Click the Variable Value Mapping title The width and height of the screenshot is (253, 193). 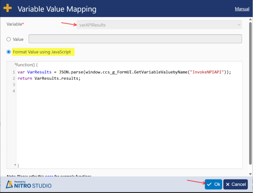57,9
